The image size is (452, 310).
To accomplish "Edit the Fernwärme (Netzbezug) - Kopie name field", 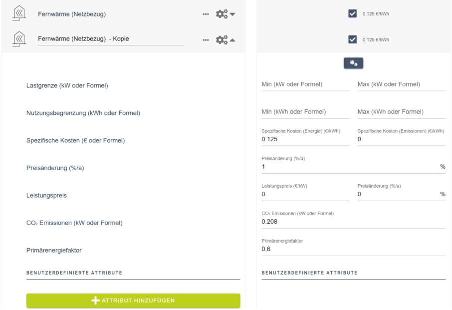I will coord(111,39).
